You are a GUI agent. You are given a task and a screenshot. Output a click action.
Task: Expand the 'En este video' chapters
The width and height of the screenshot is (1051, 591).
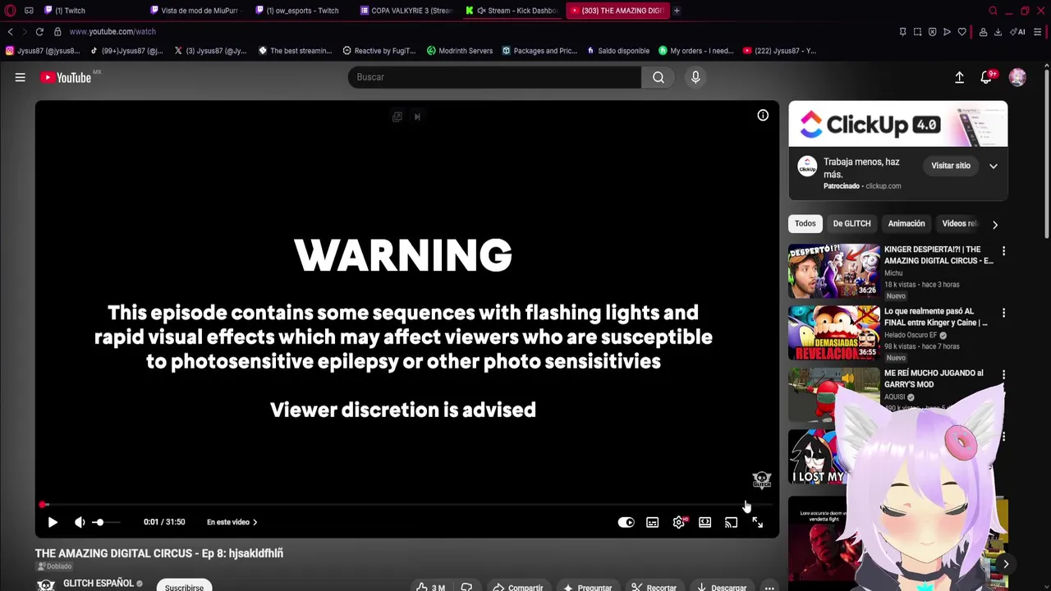pyautogui.click(x=232, y=522)
